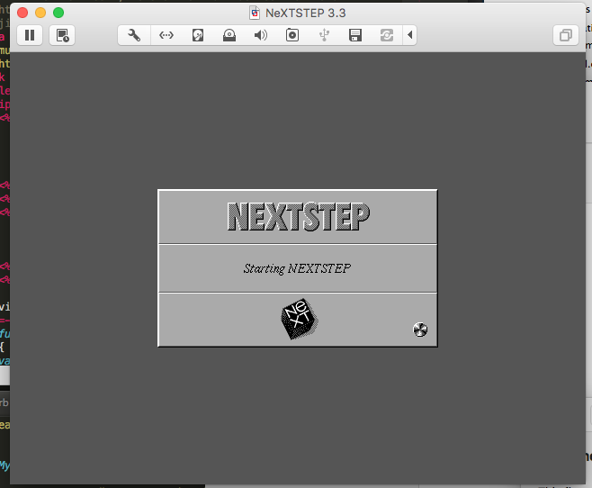Pause the NeXTSTEP virtual machine

30,35
